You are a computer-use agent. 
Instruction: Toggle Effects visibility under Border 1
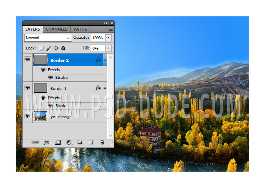tap(43, 98)
